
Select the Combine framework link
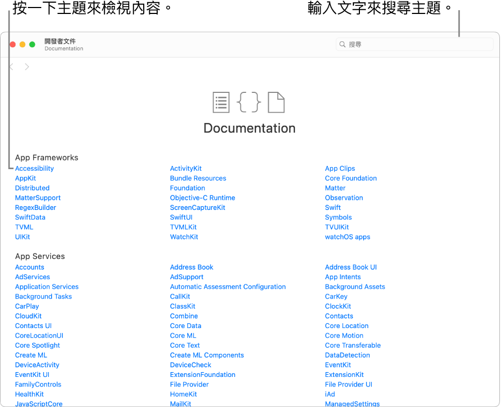click(184, 316)
